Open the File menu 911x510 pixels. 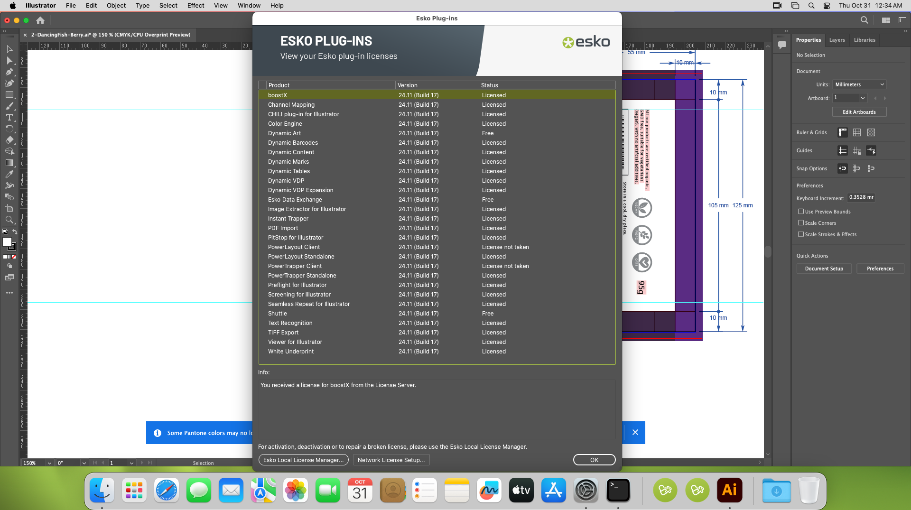tap(71, 6)
